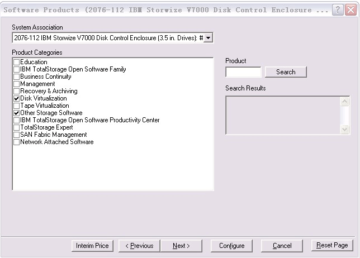Enable IBM TotalStorage Open Software Family checkbox
The height and width of the screenshot is (258, 360).
click(16, 69)
